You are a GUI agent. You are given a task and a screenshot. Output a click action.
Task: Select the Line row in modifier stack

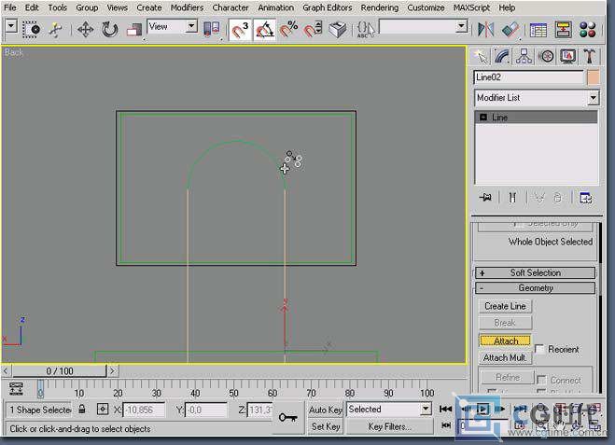[x=537, y=118]
